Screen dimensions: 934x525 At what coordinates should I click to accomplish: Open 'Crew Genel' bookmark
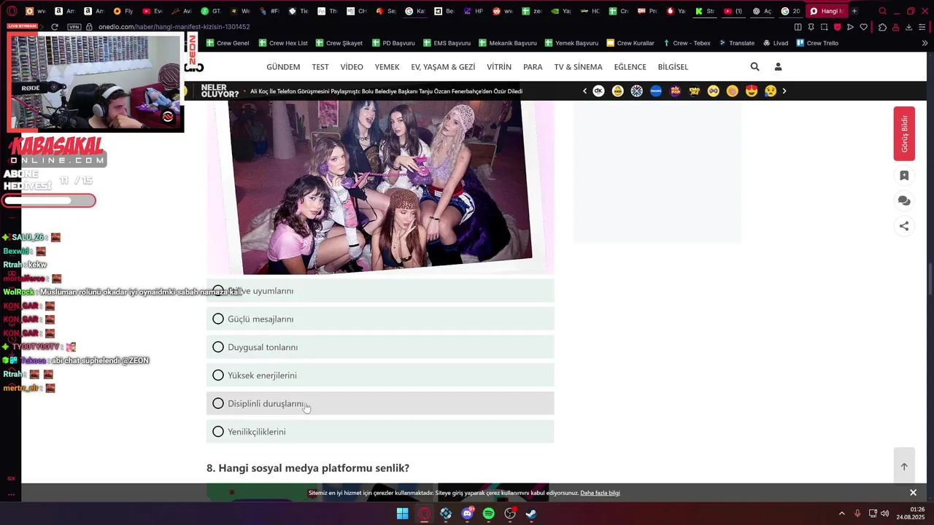click(228, 43)
